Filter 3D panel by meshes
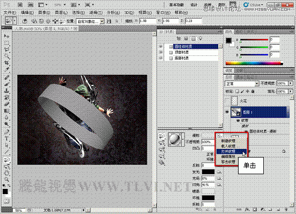Image resolution: width=296 pixels, height=214 pixels. 186,39
